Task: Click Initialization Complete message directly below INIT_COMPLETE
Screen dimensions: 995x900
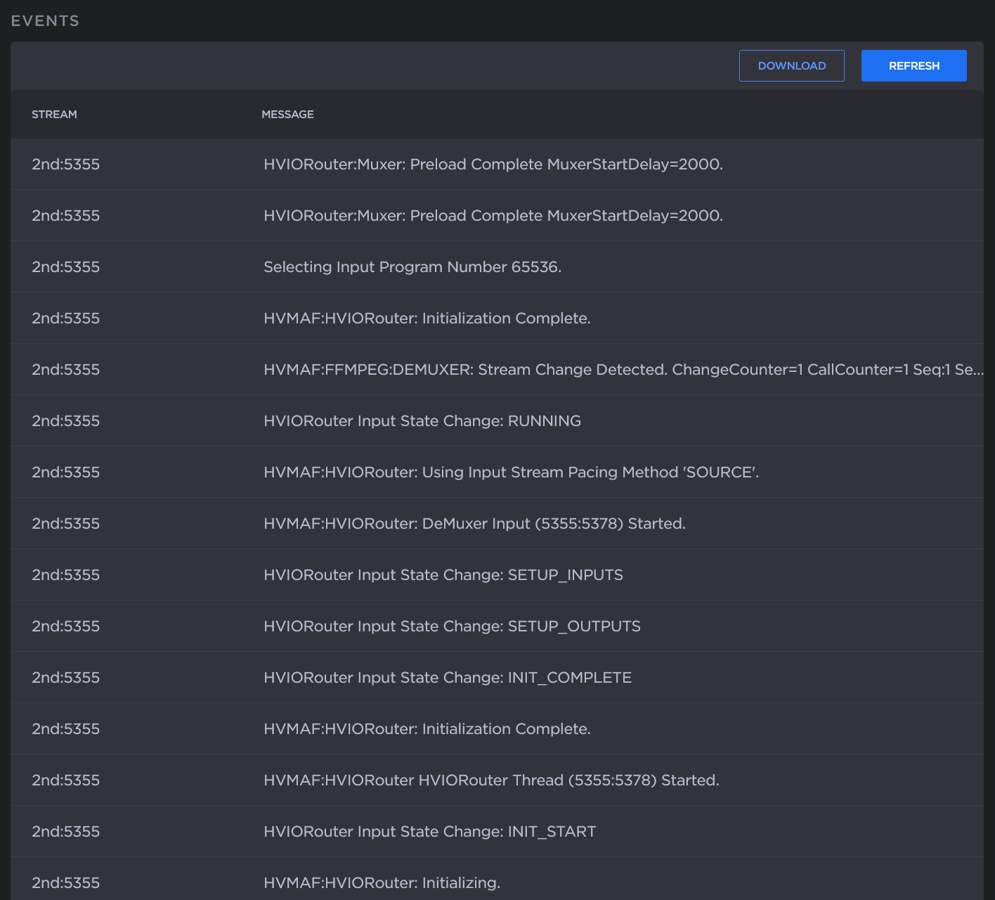Action: [x=427, y=729]
